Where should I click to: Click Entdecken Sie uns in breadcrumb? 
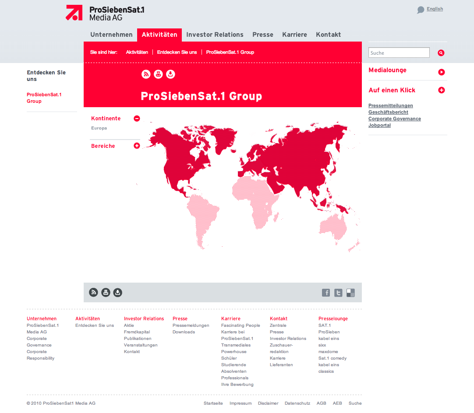click(x=177, y=52)
